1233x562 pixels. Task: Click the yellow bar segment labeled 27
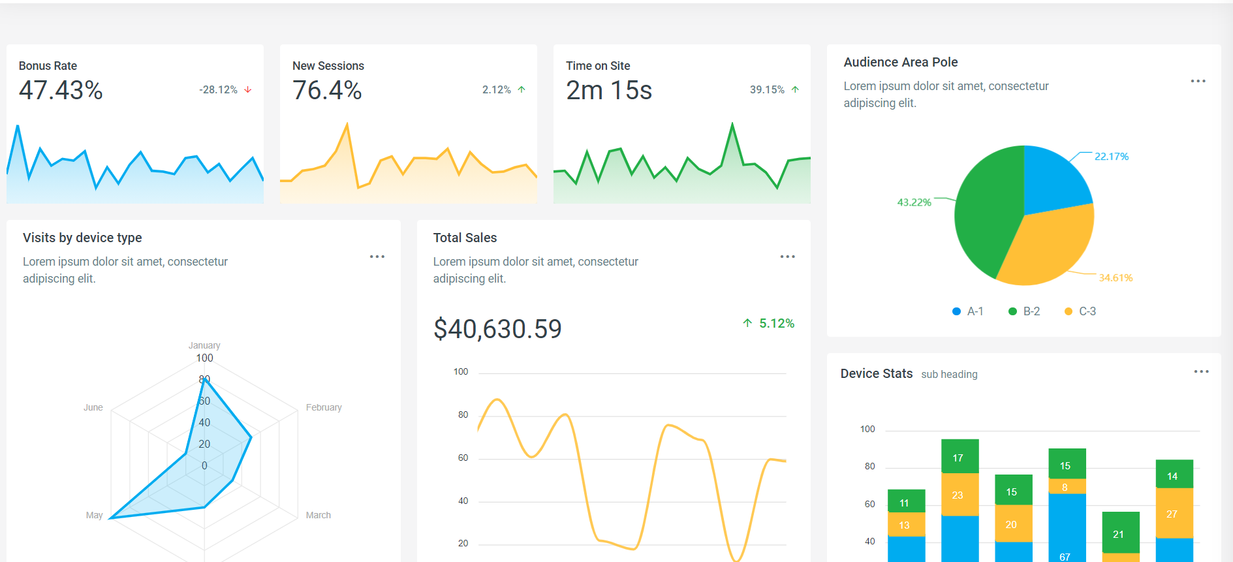1174,513
